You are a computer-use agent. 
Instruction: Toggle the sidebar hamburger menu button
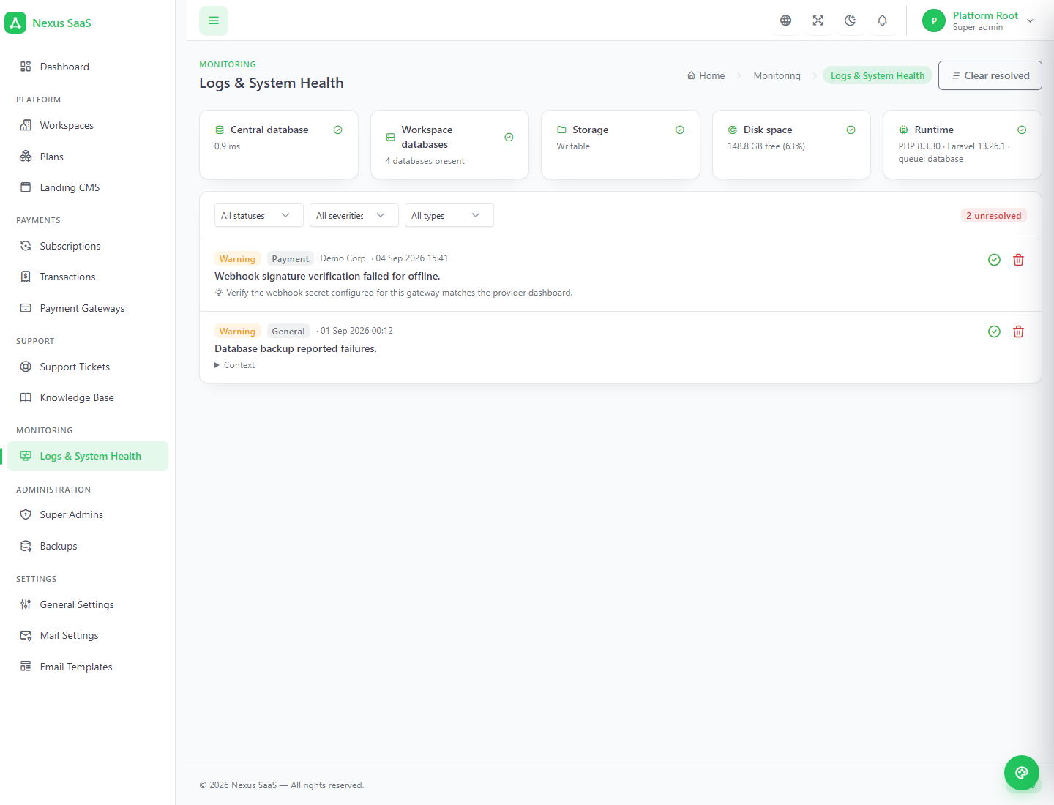click(214, 20)
